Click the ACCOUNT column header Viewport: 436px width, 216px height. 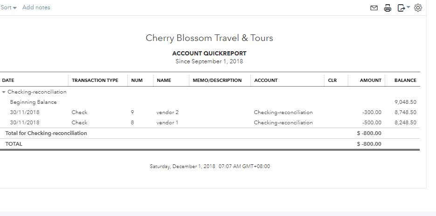[266, 80]
